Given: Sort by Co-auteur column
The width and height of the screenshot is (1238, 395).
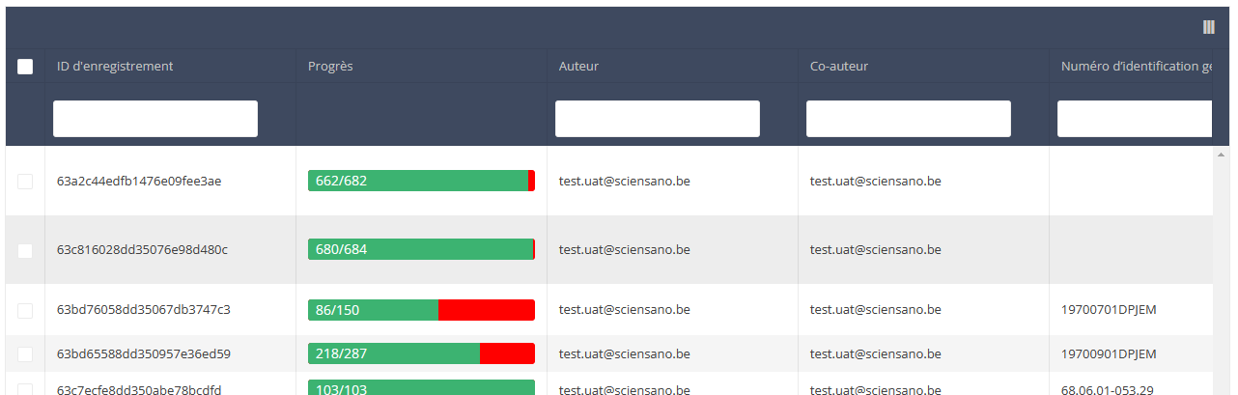Looking at the screenshot, I should tap(838, 67).
